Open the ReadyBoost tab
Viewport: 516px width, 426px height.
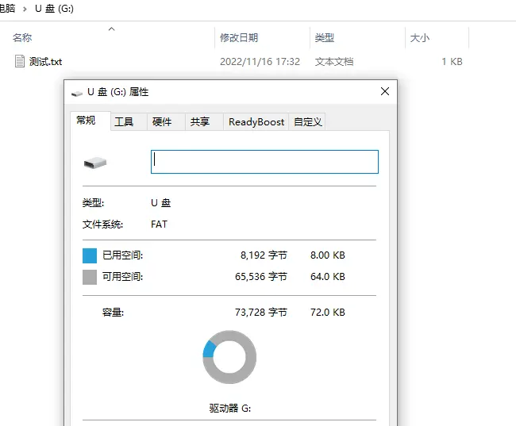point(256,122)
